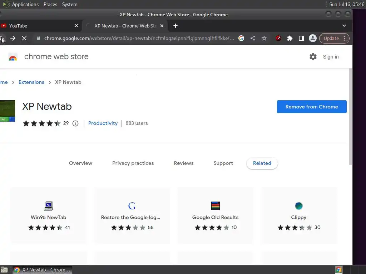Open the System menu

[70, 4]
